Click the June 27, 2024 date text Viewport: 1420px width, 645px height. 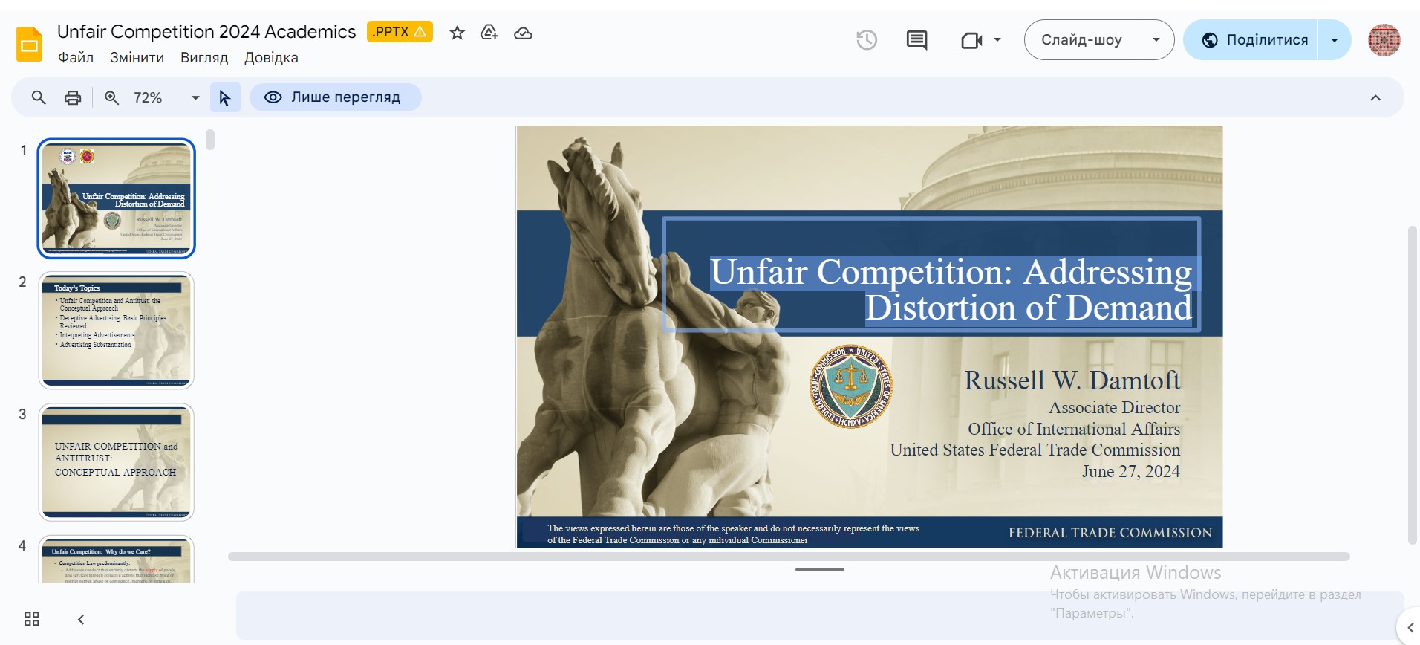tap(1130, 471)
